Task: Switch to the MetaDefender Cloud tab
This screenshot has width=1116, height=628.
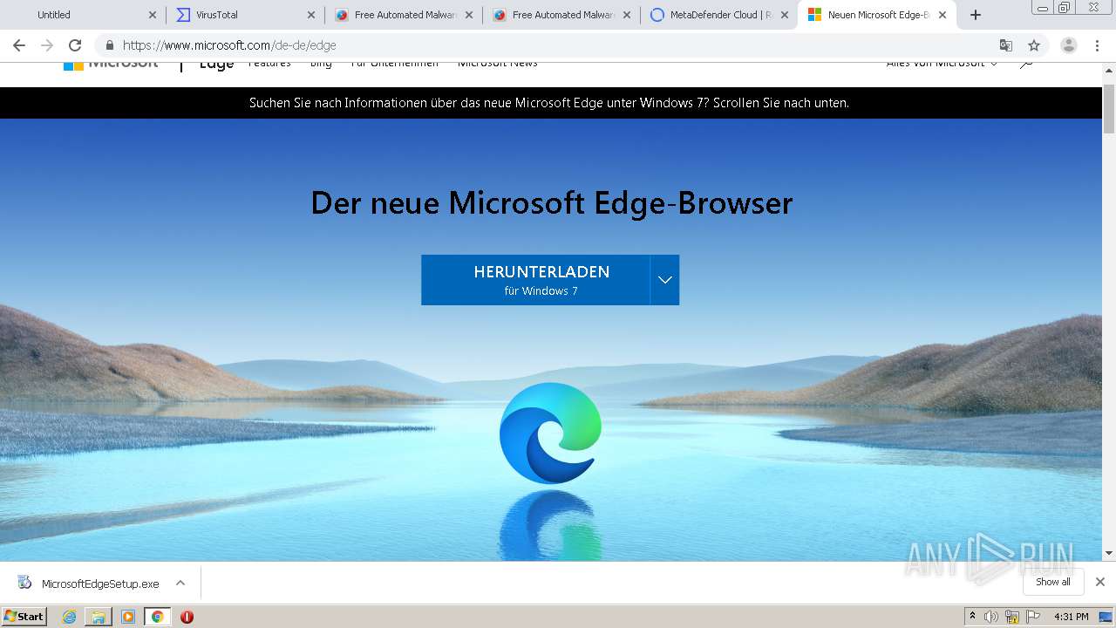Action: click(x=720, y=15)
